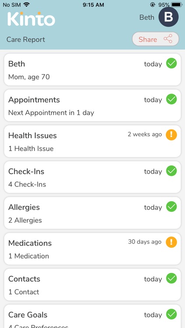Open the Medications section

tap(92, 249)
